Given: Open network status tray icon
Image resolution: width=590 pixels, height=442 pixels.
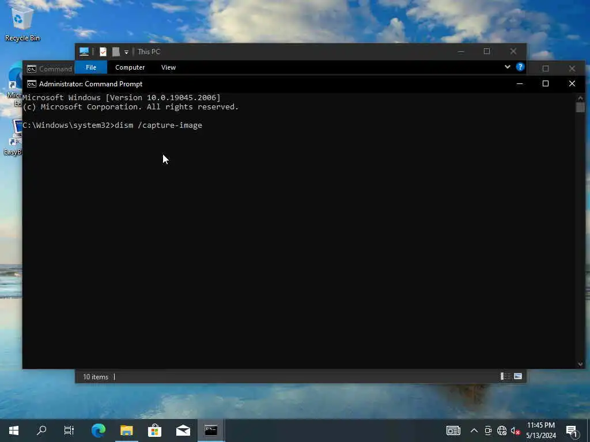Looking at the screenshot, I should click(502, 430).
